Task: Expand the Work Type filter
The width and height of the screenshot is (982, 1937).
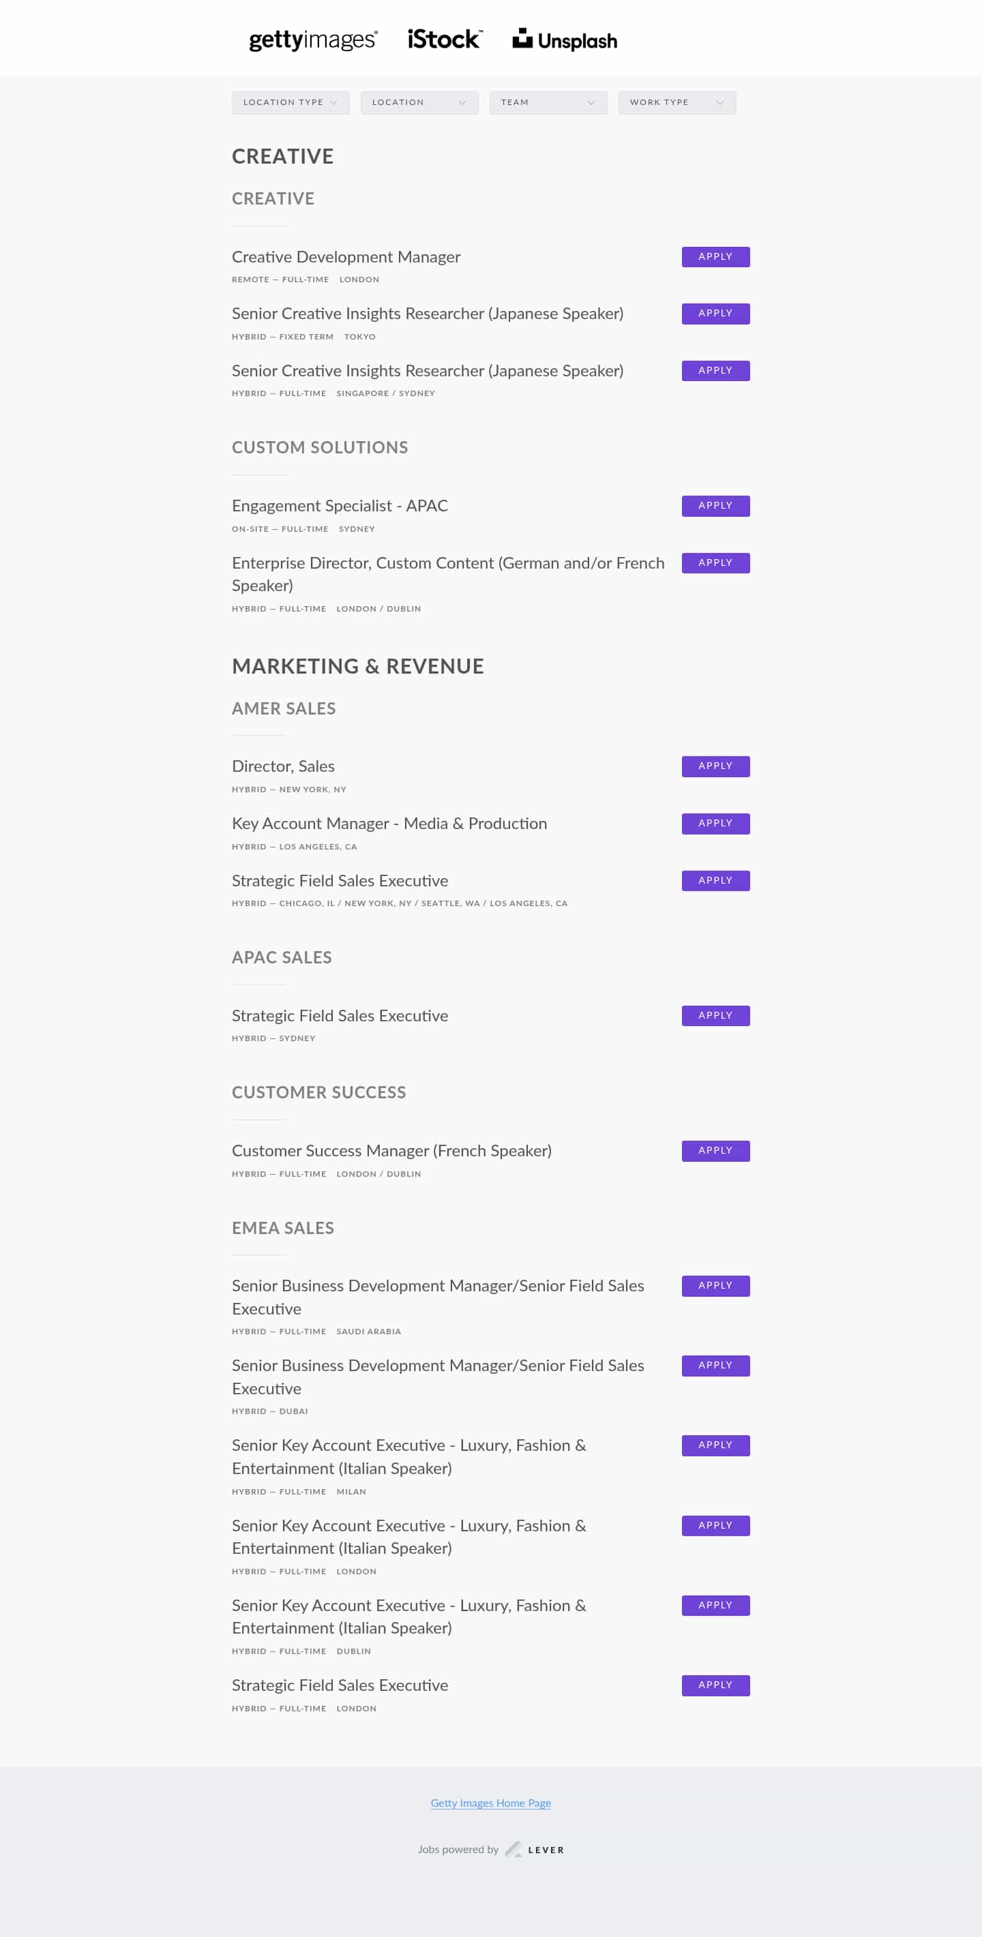Action: point(676,102)
